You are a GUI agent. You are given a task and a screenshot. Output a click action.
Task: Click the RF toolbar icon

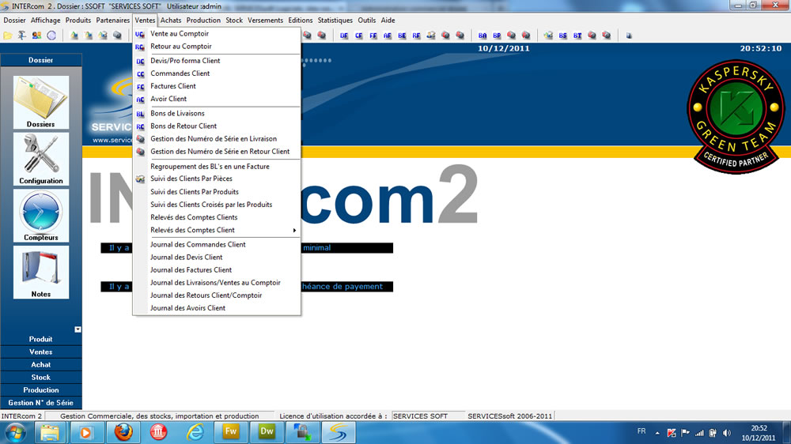click(416, 36)
